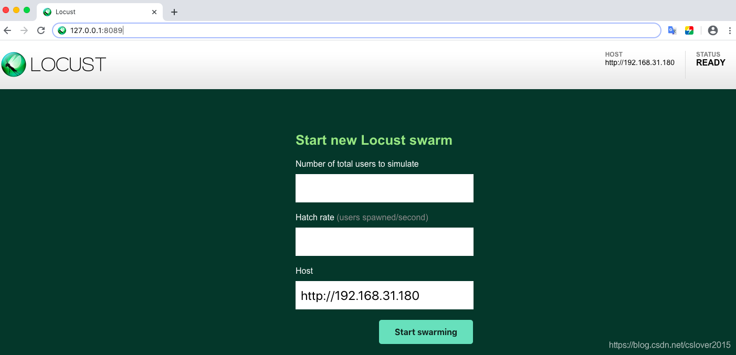Click the 'Start new Locust swarm' heading
Screen dimensions: 736x355
point(374,140)
